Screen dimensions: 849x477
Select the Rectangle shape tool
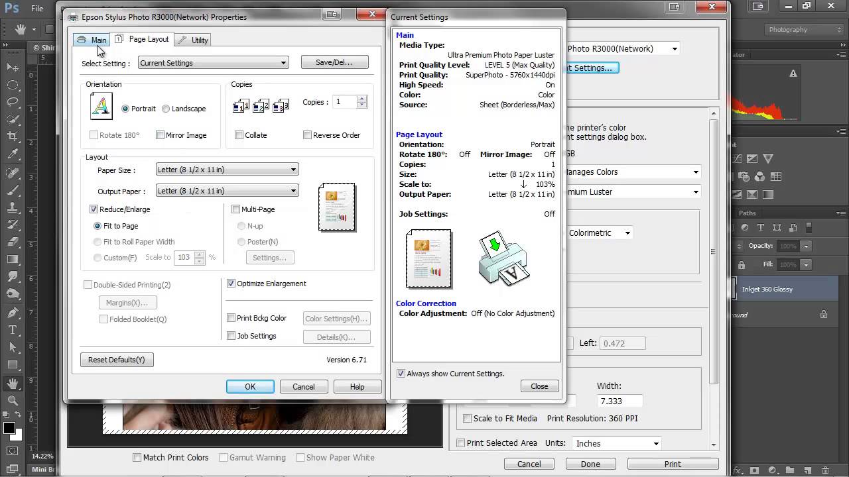[x=13, y=364]
